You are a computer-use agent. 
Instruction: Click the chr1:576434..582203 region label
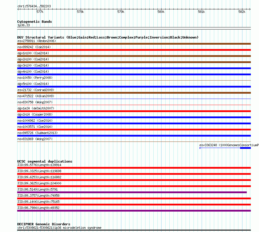click(x=34, y=6)
